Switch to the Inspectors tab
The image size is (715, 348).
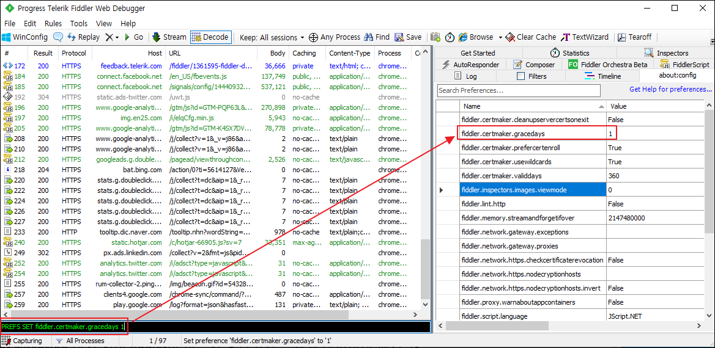pyautogui.click(x=665, y=53)
